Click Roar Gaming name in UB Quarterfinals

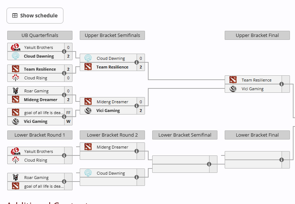[36, 91]
